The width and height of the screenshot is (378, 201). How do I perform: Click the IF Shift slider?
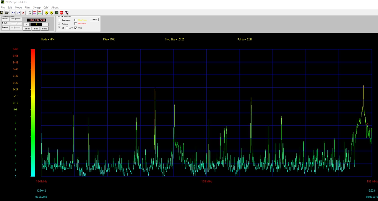click(x=16, y=23)
